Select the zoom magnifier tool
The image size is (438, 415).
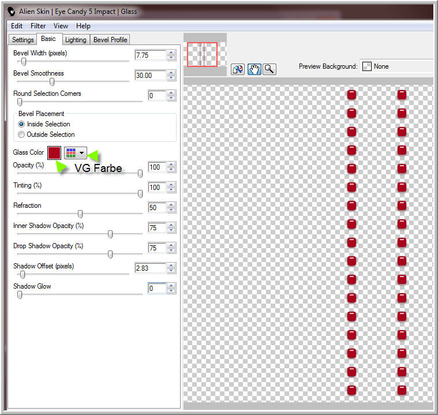[x=269, y=69]
